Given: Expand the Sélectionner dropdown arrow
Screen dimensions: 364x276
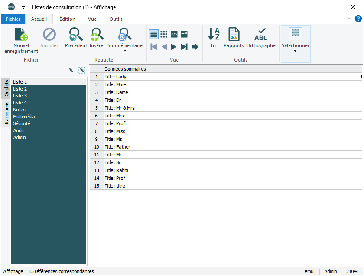Looking at the screenshot, I should tap(296, 51).
